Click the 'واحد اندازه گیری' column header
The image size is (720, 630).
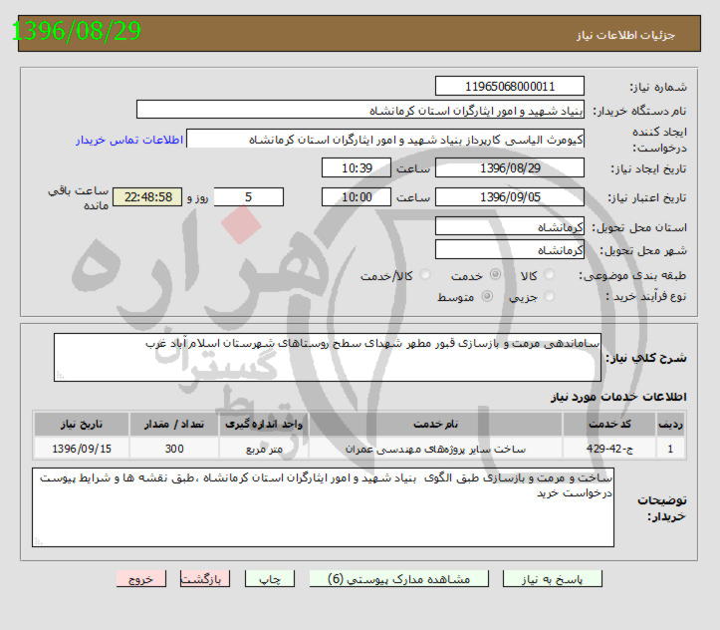click(264, 424)
